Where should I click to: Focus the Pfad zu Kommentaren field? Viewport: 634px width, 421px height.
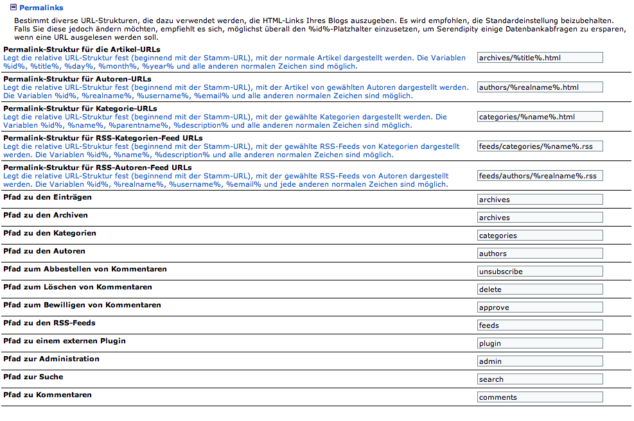point(540,397)
